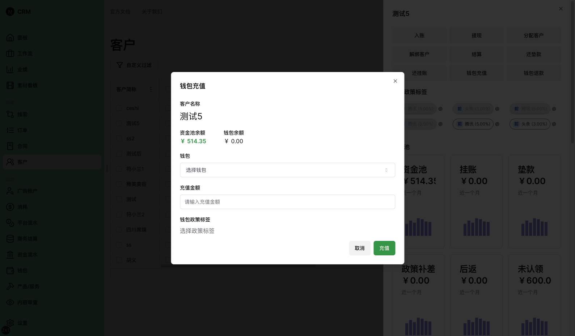Tick the checkbox for 雅美美容 row
Image resolution: width=575 pixels, height=336 pixels.
119,184
